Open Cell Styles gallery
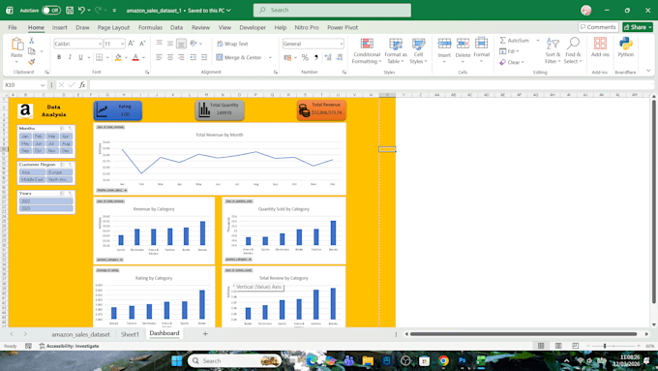The width and height of the screenshot is (658, 371). 418,50
